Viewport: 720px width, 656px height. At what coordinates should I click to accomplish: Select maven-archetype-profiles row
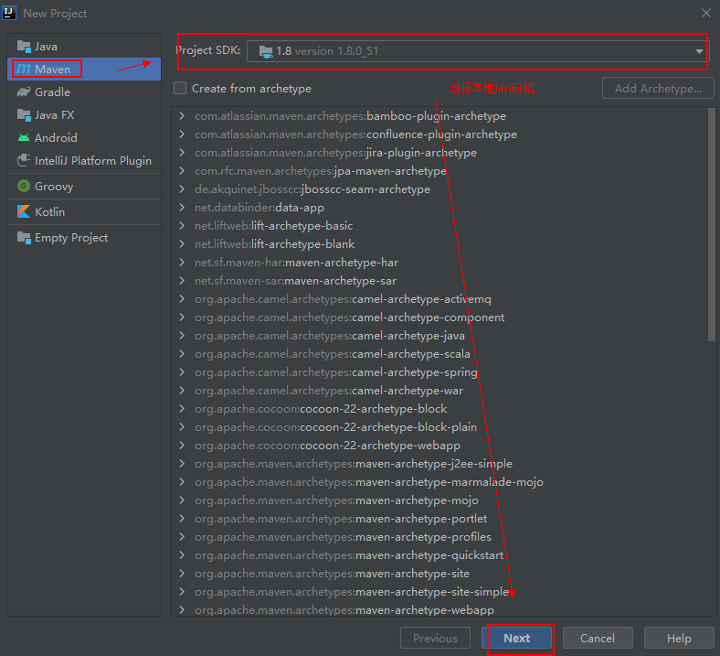coord(440,536)
